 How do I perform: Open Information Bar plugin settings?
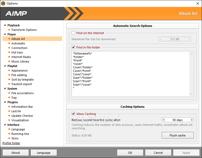click(x=22, y=107)
